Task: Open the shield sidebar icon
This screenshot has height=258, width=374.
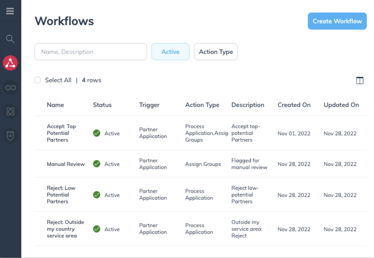Action: point(10,136)
